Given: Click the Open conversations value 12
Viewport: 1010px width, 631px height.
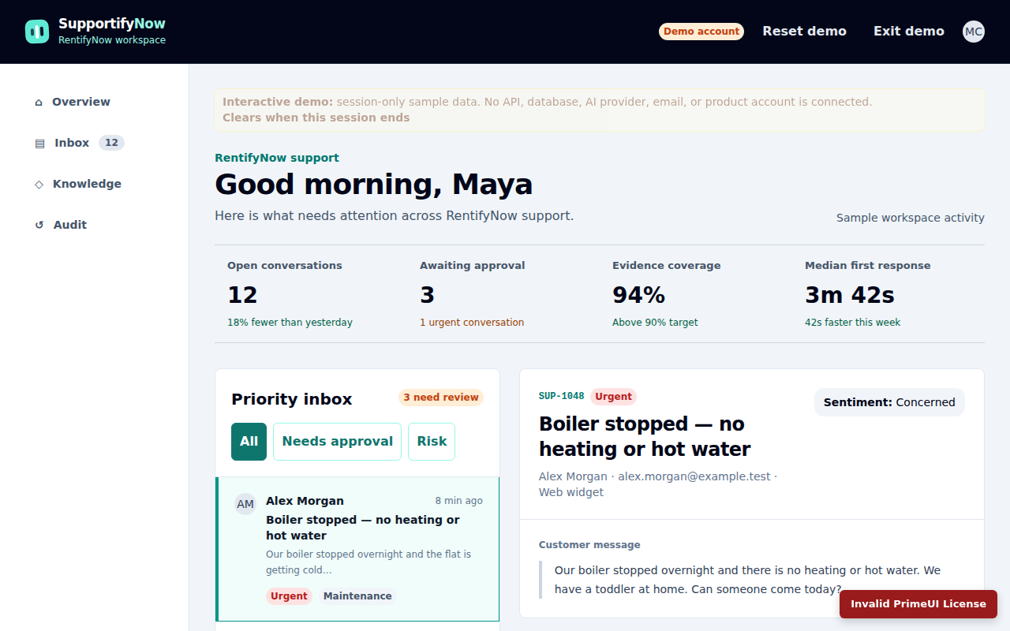Looking at the screenshot, I should pyautogui.click(x=242, y=295).
